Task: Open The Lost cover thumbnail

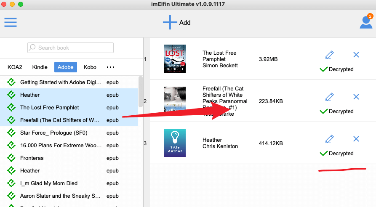Action: coord(175,59)
